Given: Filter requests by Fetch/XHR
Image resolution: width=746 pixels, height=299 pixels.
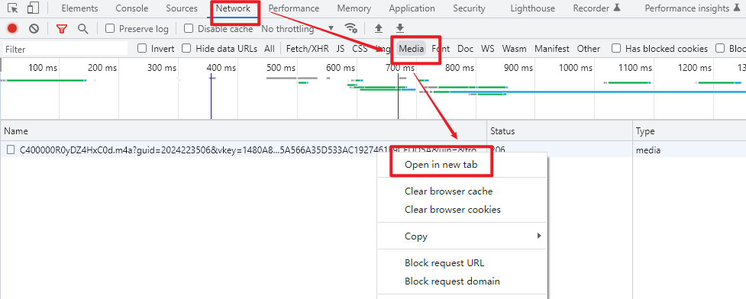Looking at the screenshot, I should coord(308,49).
